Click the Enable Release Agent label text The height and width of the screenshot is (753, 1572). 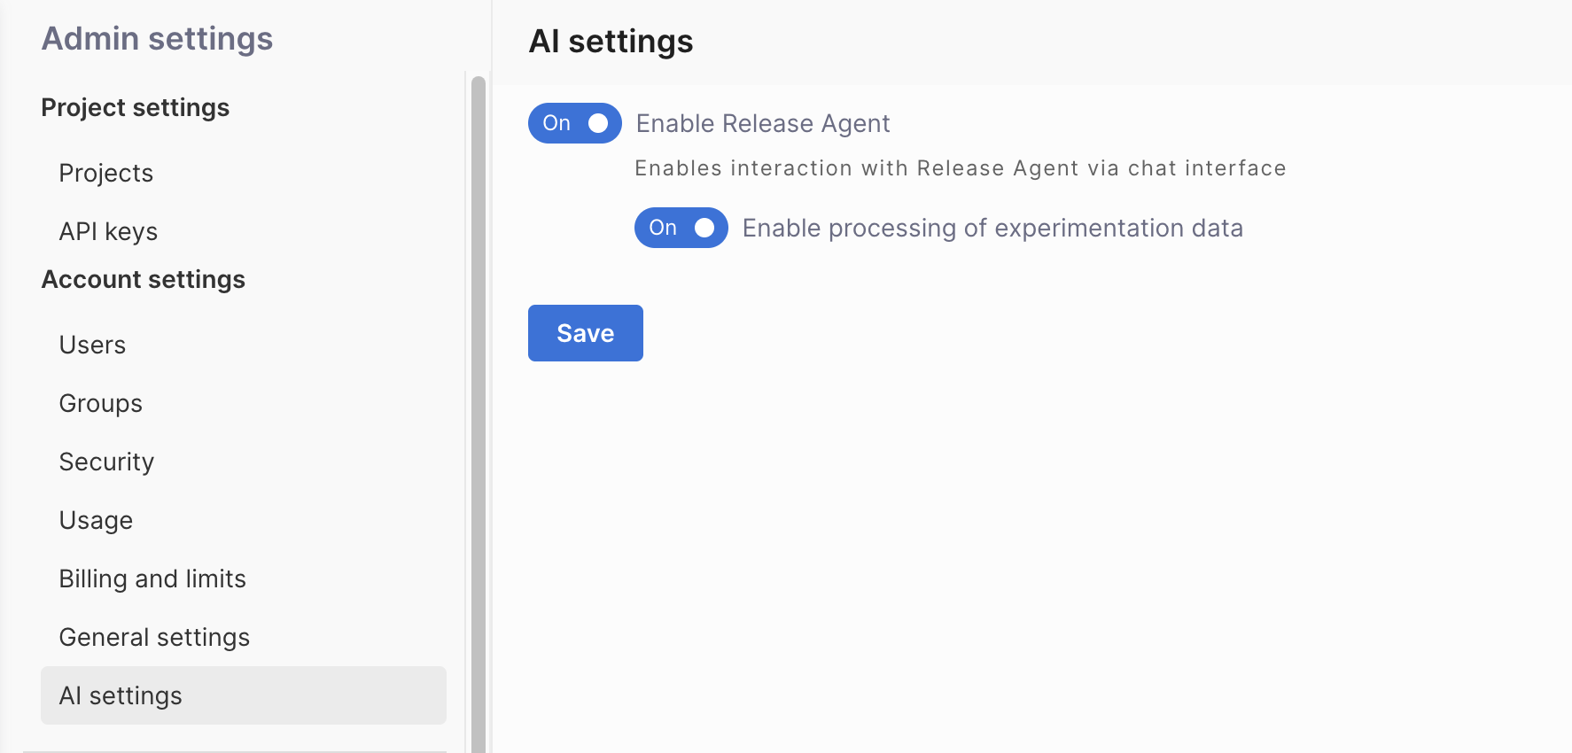click(762, 123)
